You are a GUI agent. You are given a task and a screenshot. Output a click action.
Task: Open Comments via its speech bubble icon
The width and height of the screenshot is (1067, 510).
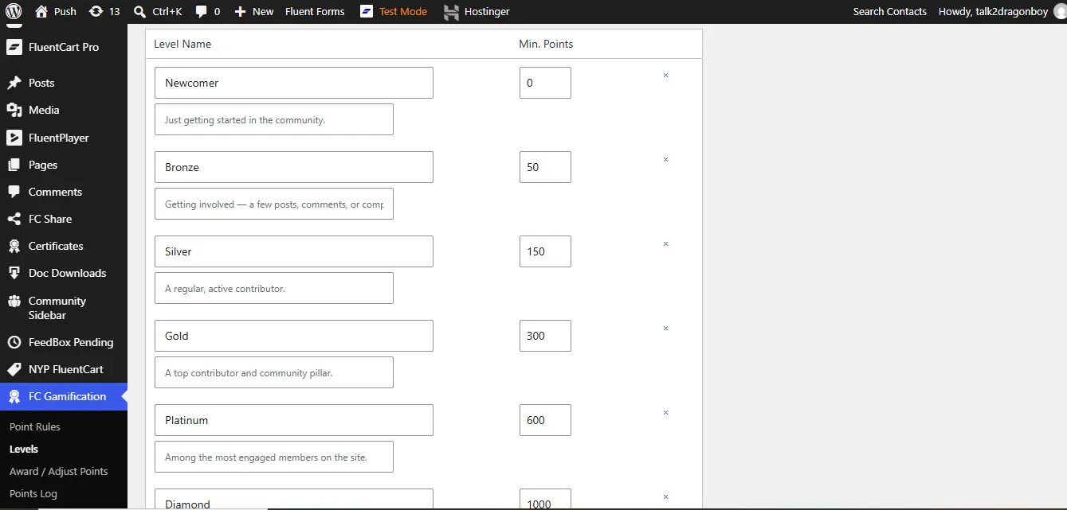pos(14,192)
